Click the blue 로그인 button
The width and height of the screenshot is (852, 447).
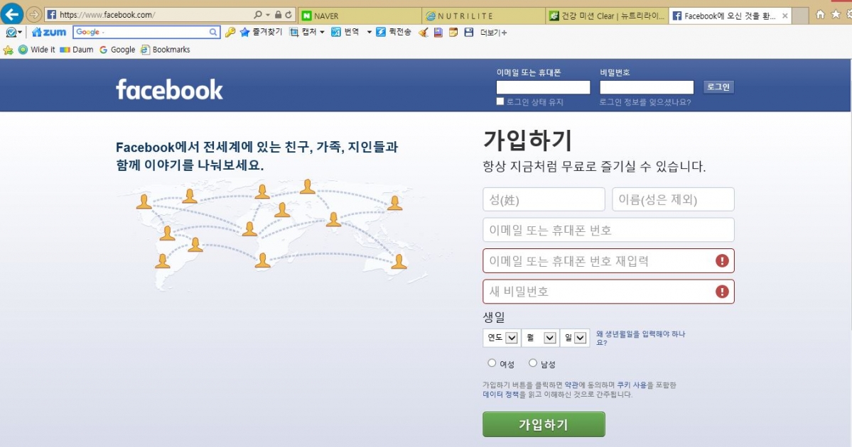point(718,87)
